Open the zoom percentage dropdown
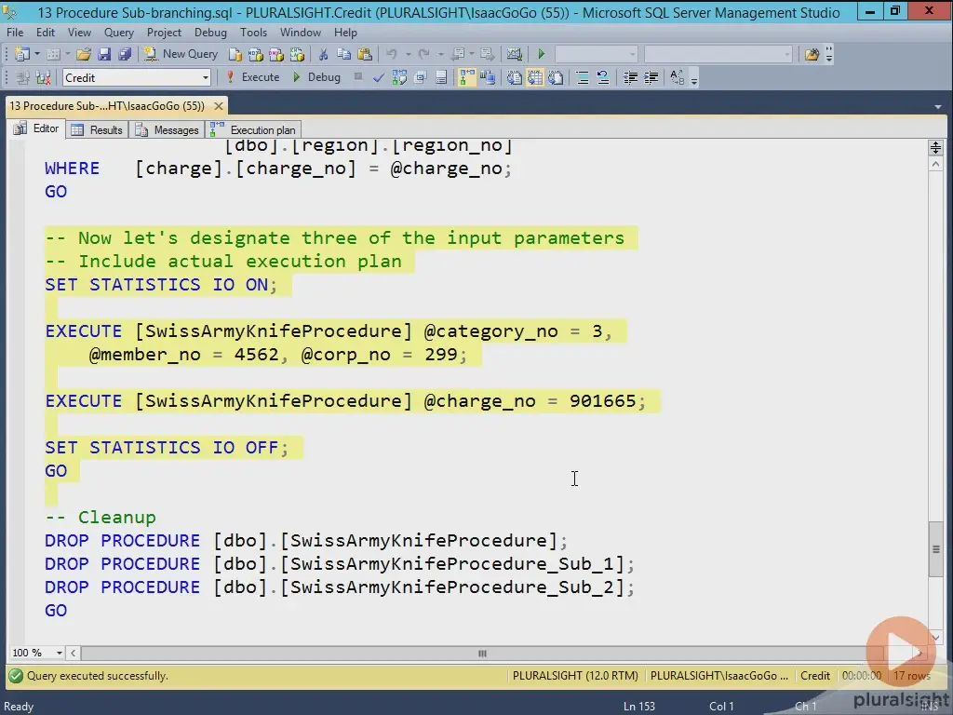Screen dimensions: 953x715 click(60, 654)
